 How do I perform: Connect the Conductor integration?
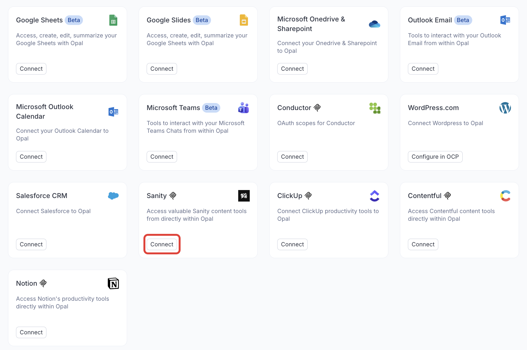click(292, 157)
